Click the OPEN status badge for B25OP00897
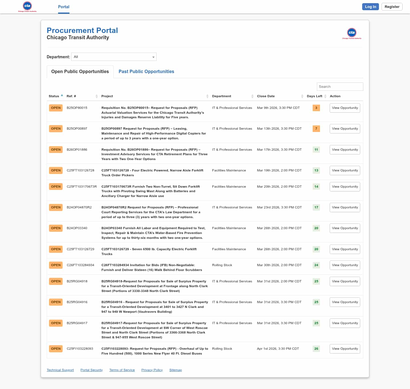The image size is (410, 389). [x=56, y=129]
